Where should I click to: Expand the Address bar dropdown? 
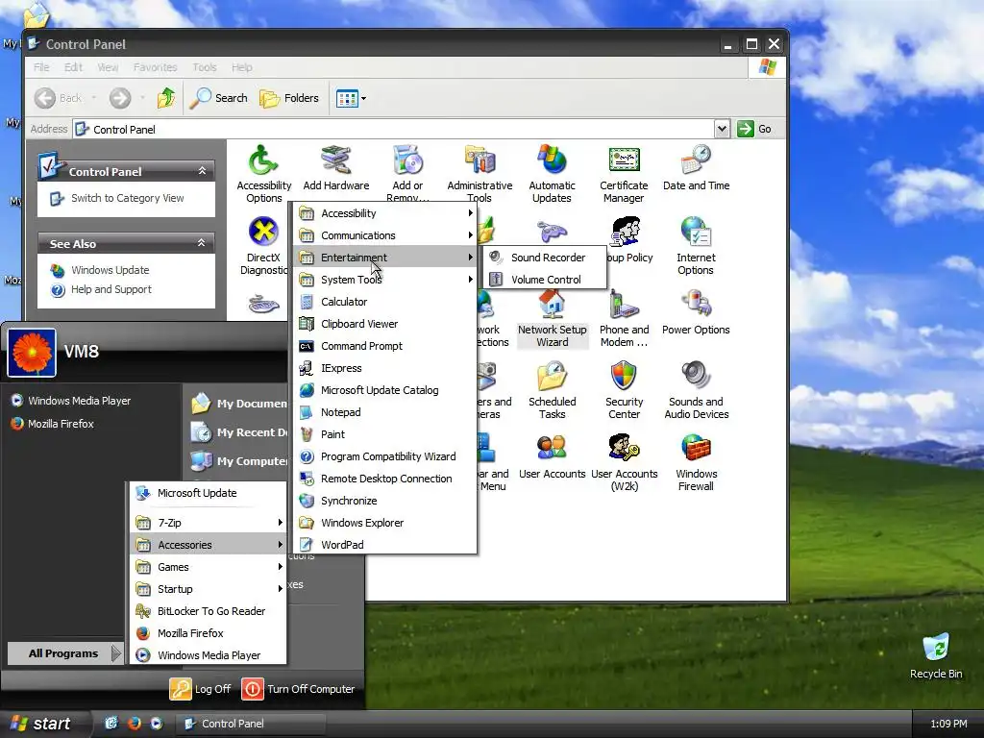click(x=722, y=129)
